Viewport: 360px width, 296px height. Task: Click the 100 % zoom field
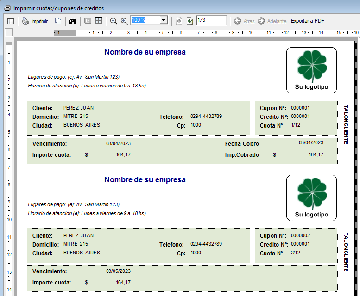(145, 20)
